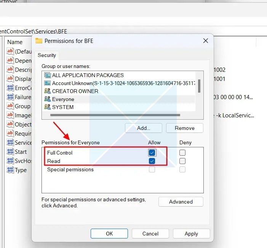Viewport: 267px width, 248px height.
Task: Click the Name column header in Registry Editor
Action: [x=15, y=42]
